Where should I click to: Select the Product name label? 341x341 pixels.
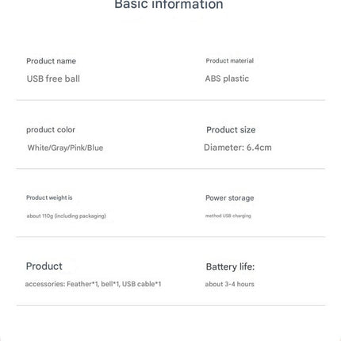[52, 61]
